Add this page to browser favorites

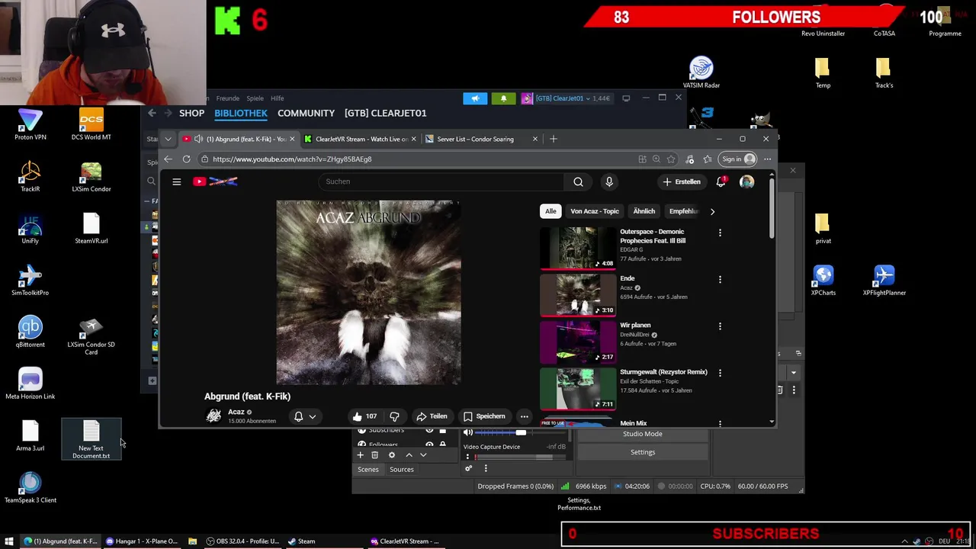671,159
